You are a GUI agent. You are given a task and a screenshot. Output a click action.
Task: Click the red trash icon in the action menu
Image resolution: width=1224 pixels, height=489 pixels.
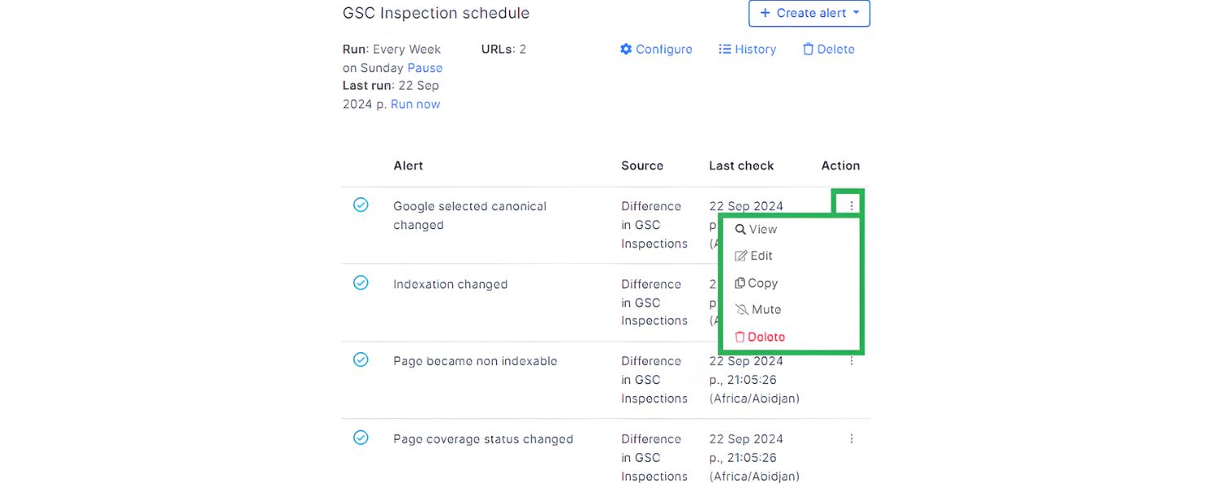point(740,337)
